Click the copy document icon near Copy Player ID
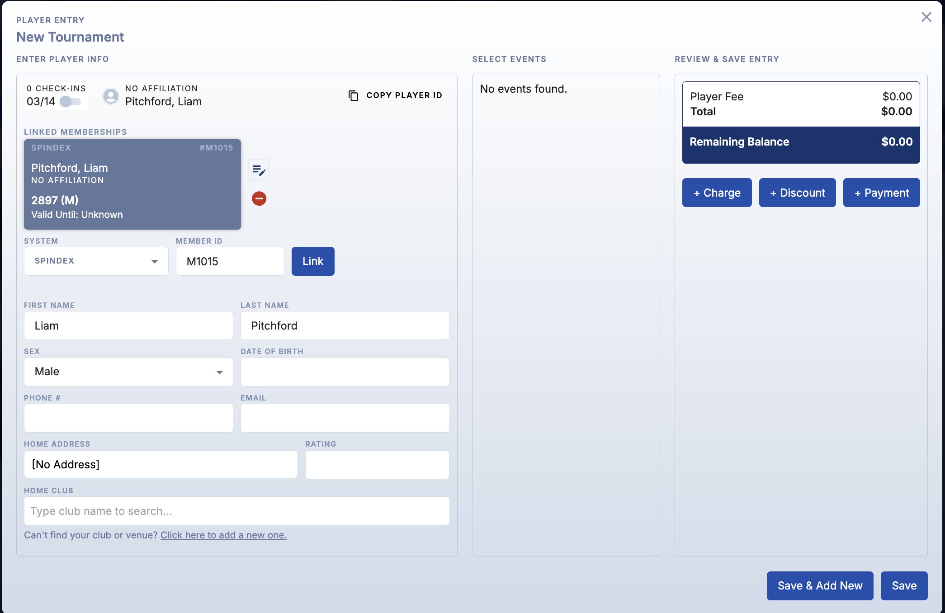 tap(352, 95)
